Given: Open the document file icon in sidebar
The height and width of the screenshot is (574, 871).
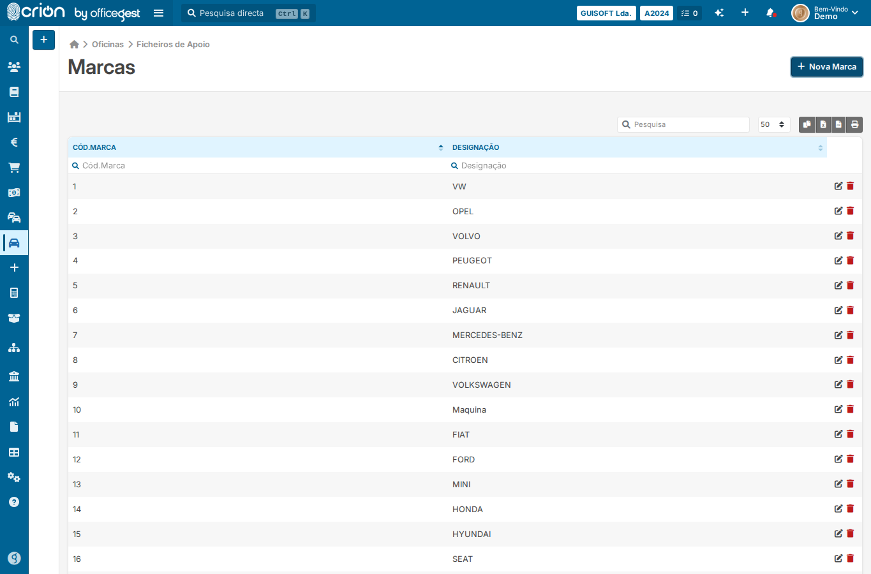Looking at the screenshot, I should click(14, 427).
